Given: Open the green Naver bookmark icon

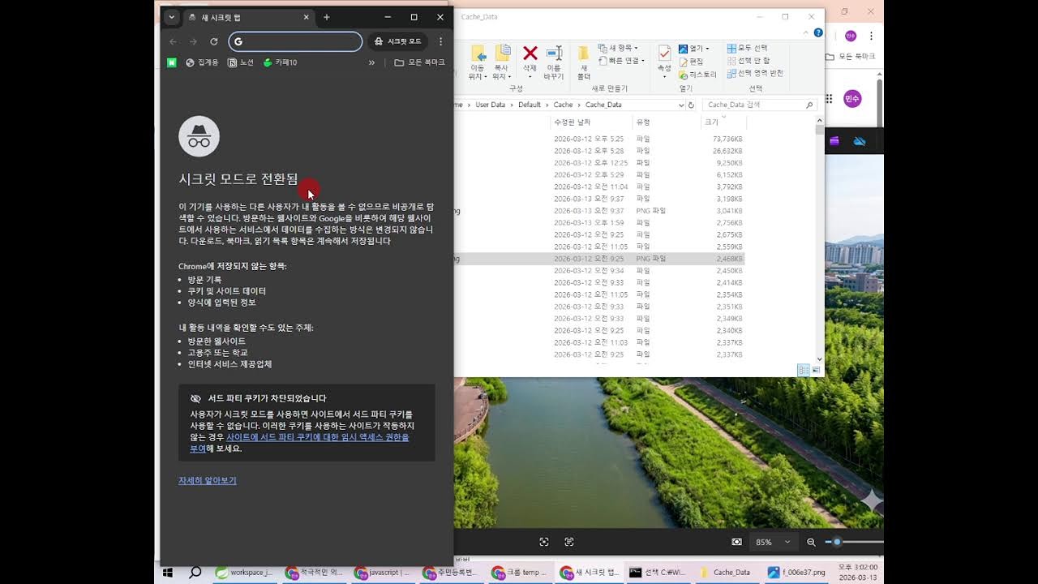Looking at the screenshot, I should click(x=172, y=62).
